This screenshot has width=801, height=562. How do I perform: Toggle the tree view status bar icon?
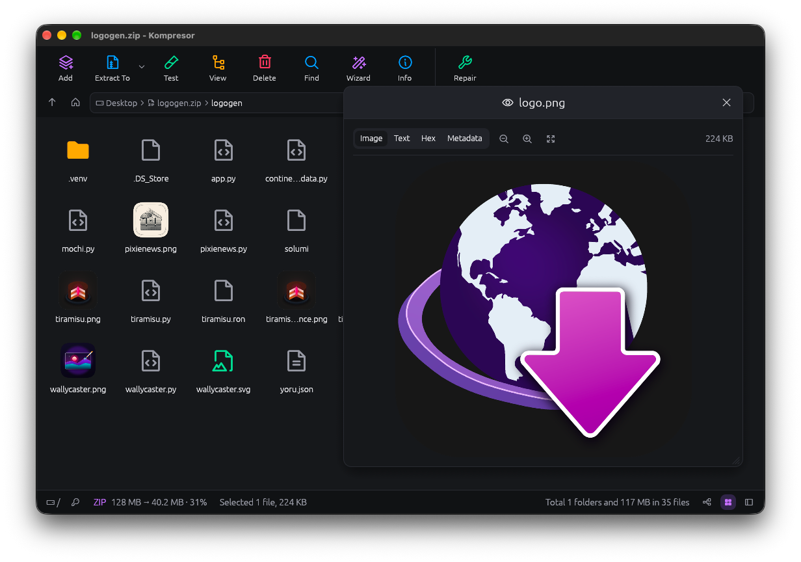pos(707,502)
